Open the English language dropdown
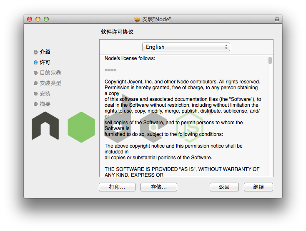This screenshot has width=306, height=231. point(186,47)
